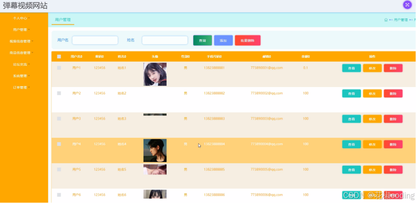Open the avatar thumbnail of 用户5
Screen dimensions: 416x203
(x=155, y=170)
